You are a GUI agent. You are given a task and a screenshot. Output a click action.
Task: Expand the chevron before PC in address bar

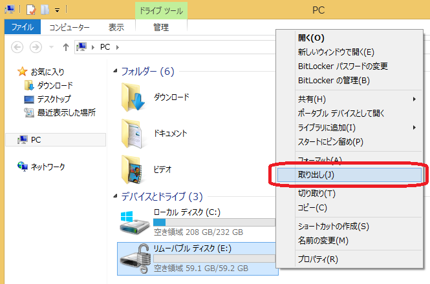[x=93, y=47]
